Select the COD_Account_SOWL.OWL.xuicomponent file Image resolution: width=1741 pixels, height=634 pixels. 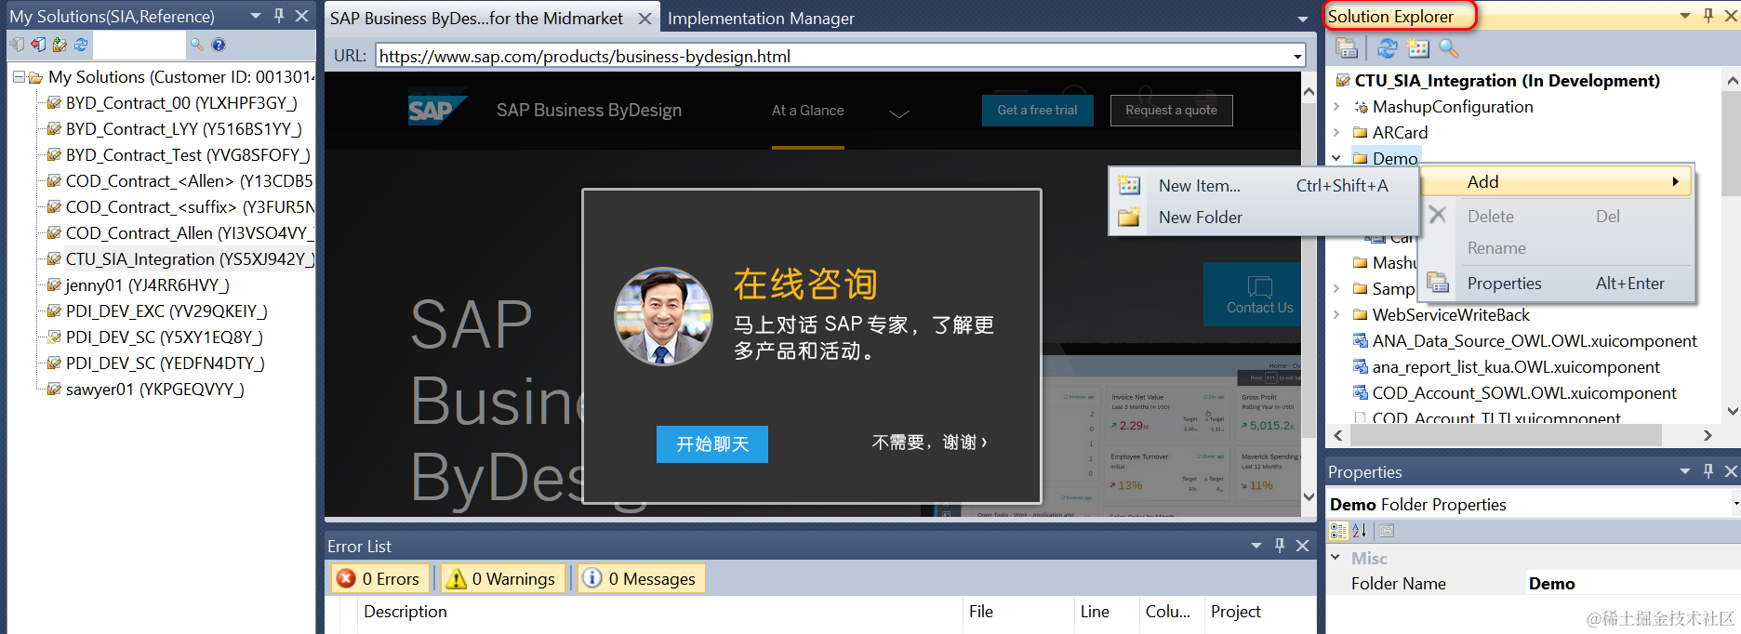coord(1524,393)
